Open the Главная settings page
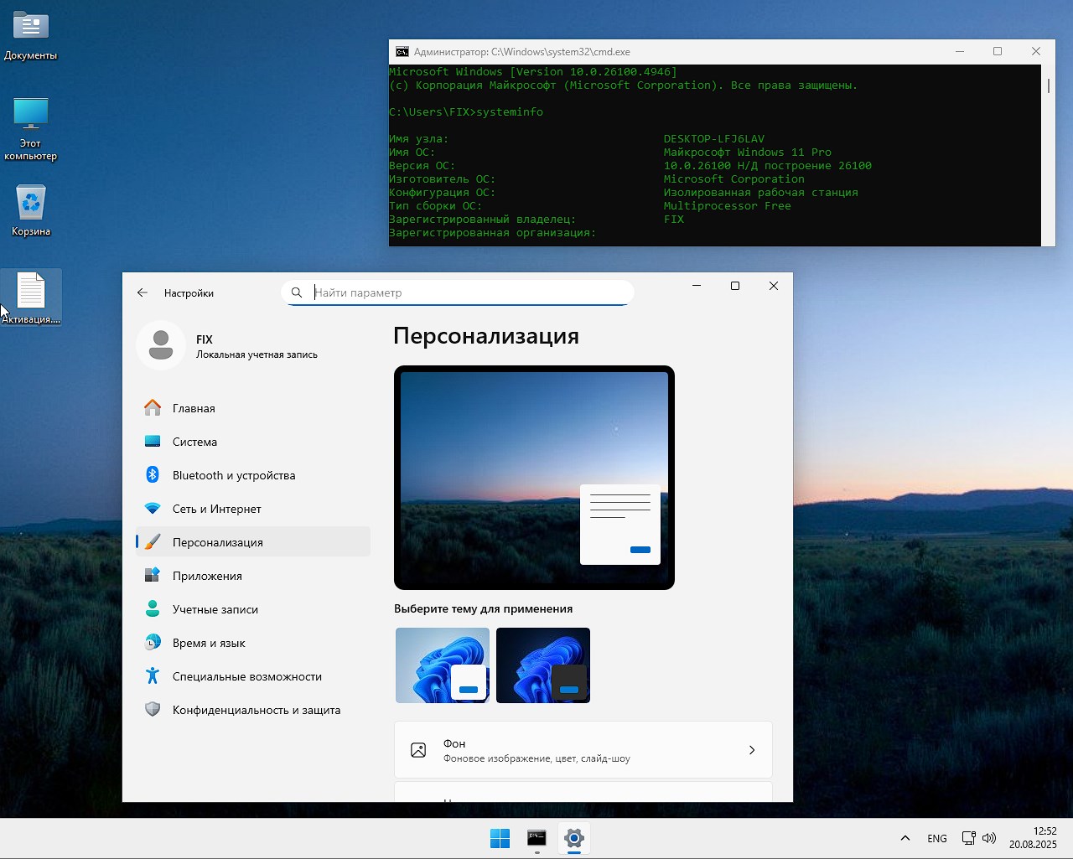The image size is (1073, 859). (253, 408)
